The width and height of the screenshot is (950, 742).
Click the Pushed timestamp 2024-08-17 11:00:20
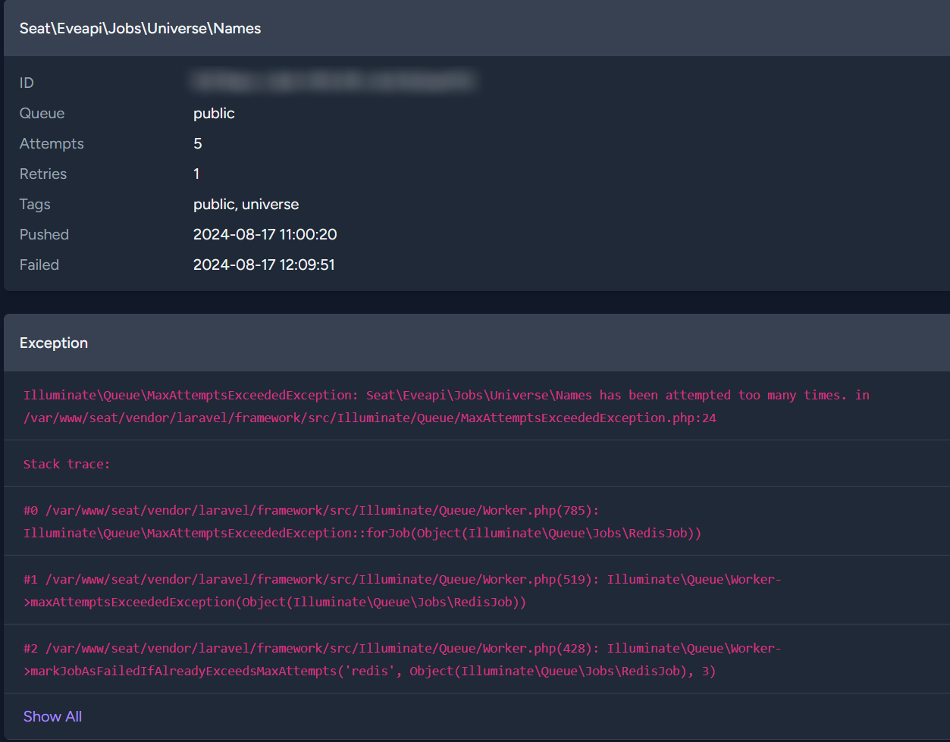(x=265, y=234)
